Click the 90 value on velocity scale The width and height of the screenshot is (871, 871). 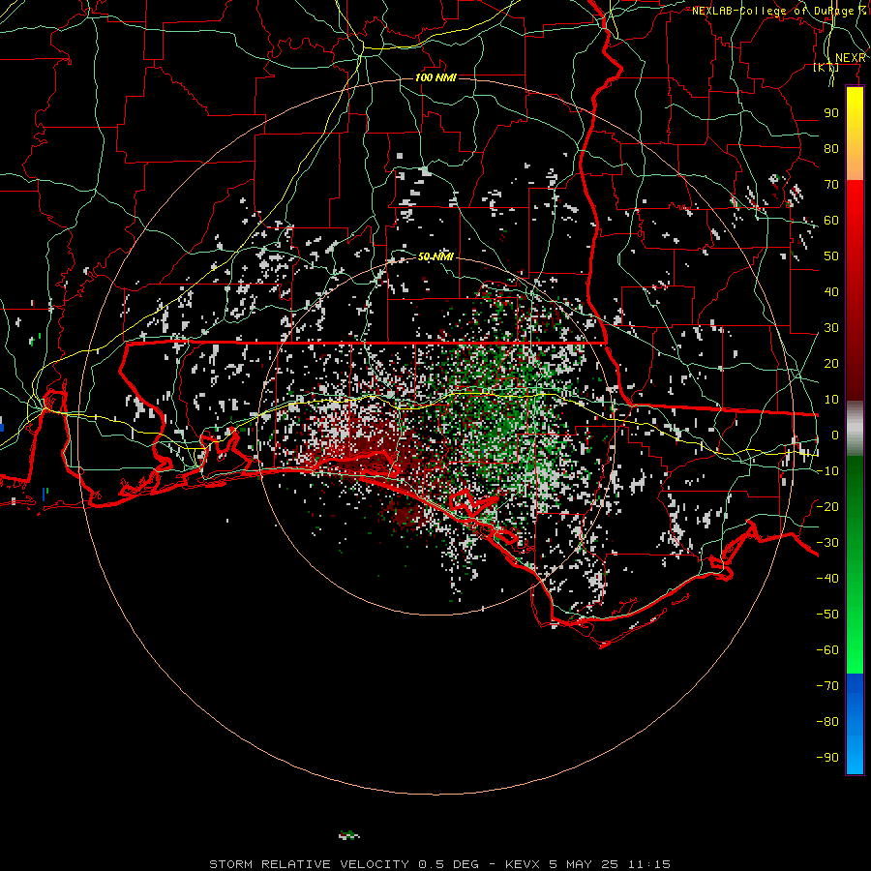831,113
